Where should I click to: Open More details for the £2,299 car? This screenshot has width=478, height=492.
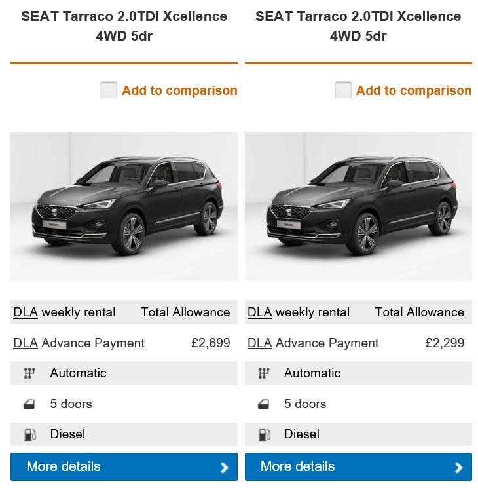pyautogui.click(x=358, y=466)
